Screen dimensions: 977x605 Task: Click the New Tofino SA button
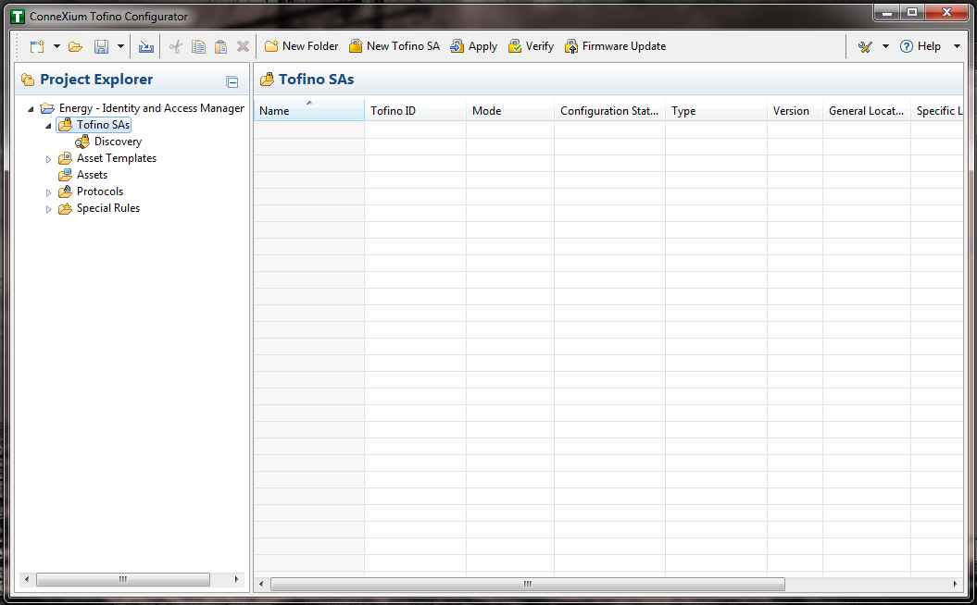[x=395, y=46]
